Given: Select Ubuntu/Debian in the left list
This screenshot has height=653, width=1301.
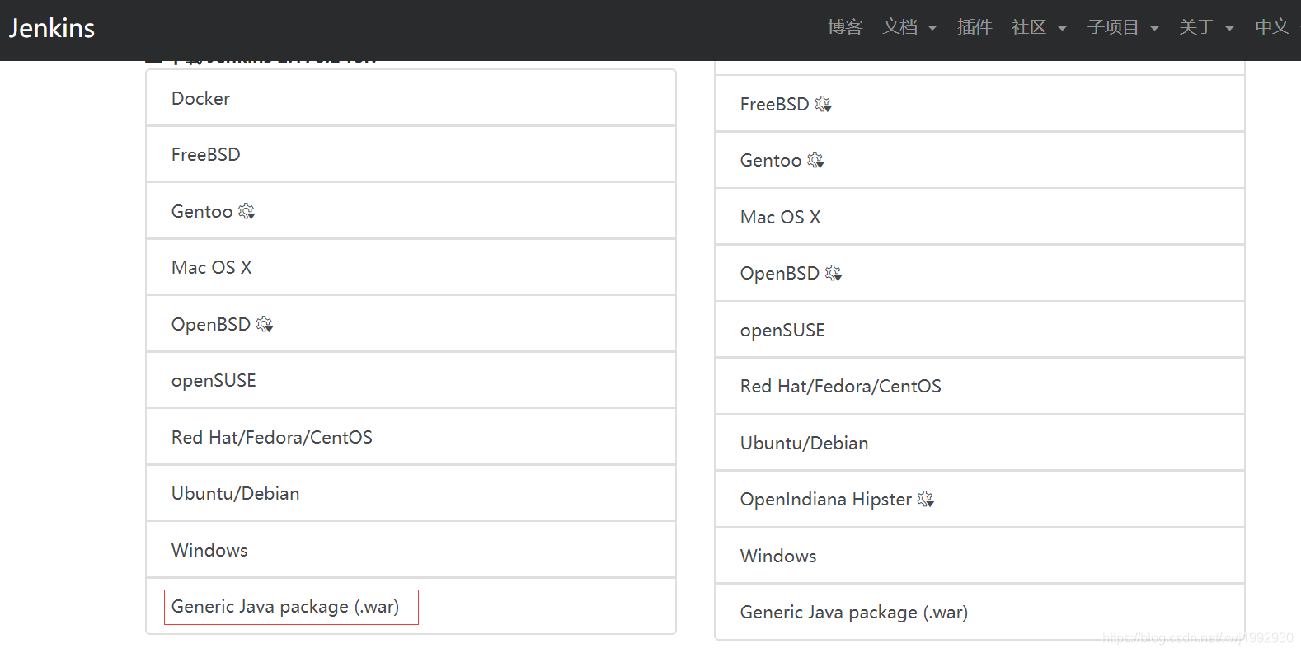Looking at the screenshot, I should 411,494.
